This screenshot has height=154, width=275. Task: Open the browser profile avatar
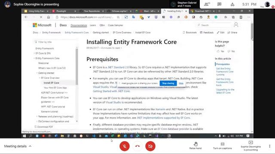241,17
